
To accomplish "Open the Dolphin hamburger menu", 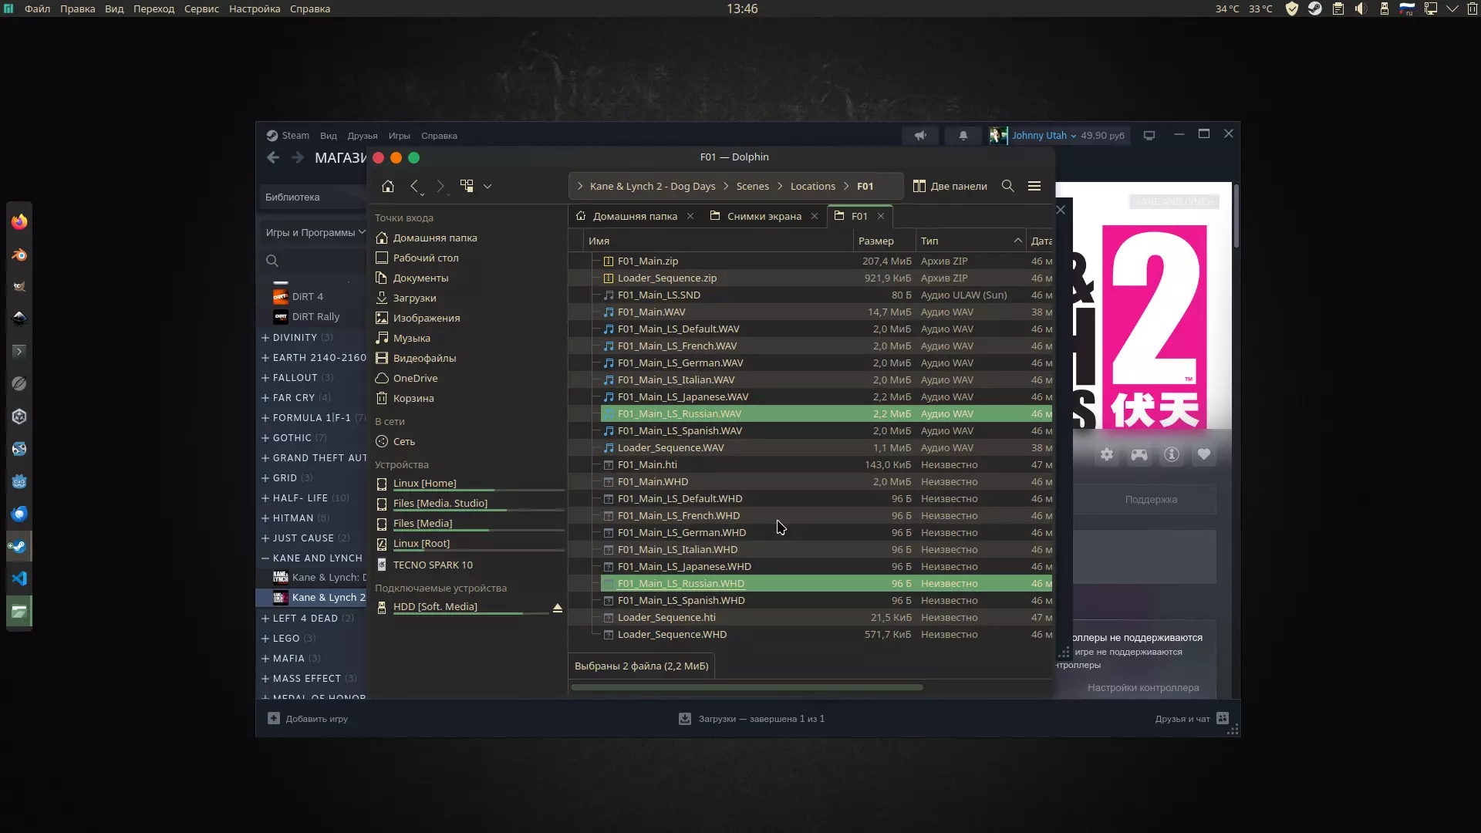I will point(1034,186).
